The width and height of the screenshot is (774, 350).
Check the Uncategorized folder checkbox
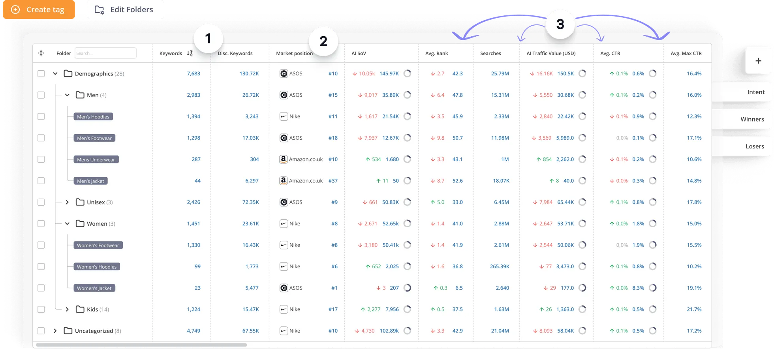(41, 331)
